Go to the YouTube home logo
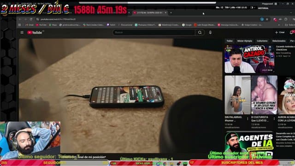This screenshot has width=295, height=166. (x=35, y=33)
